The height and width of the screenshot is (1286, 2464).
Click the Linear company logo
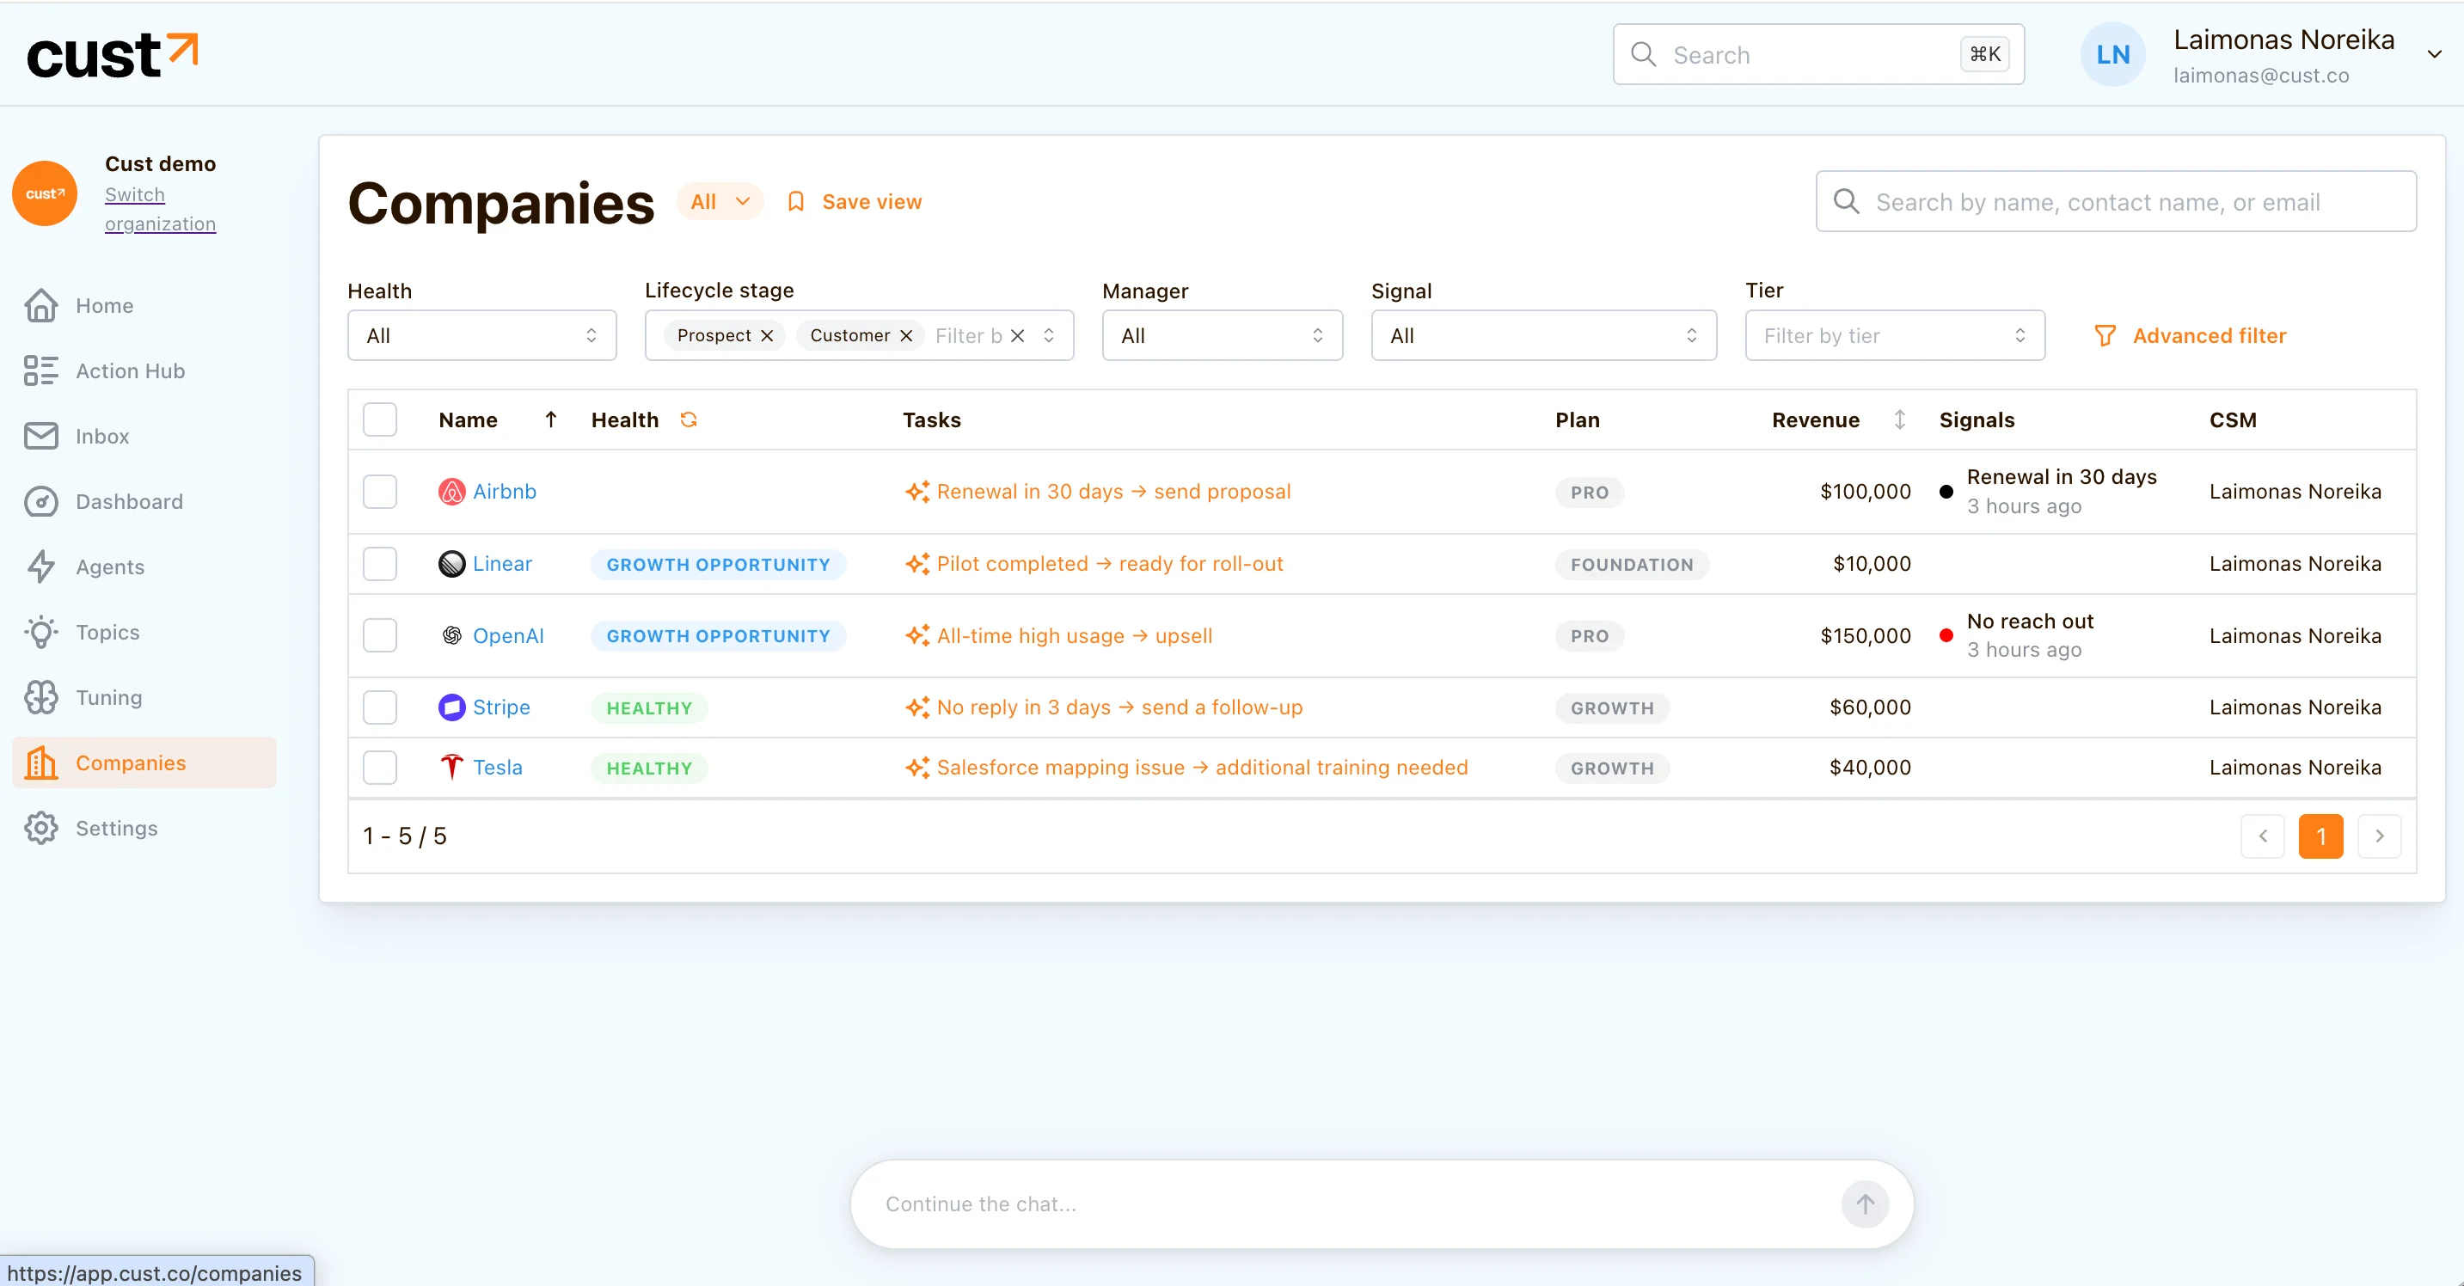[451, 564]
